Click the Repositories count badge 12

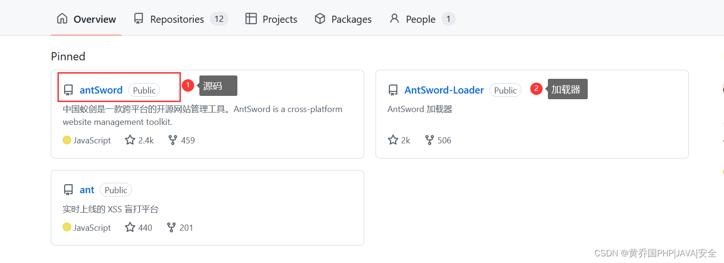coord(219,19)
